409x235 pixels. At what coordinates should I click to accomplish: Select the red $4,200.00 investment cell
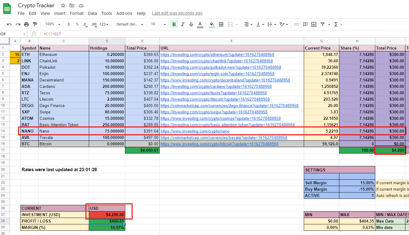107,215
